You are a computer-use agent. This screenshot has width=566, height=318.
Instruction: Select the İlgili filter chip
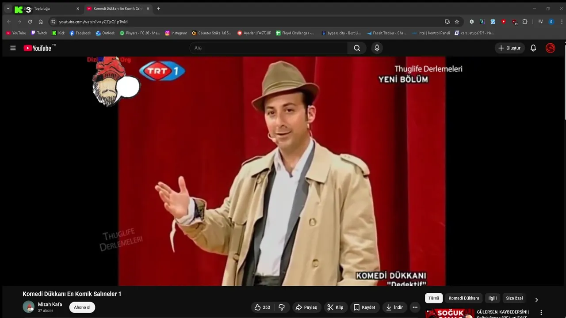click(x=492, y=298)
